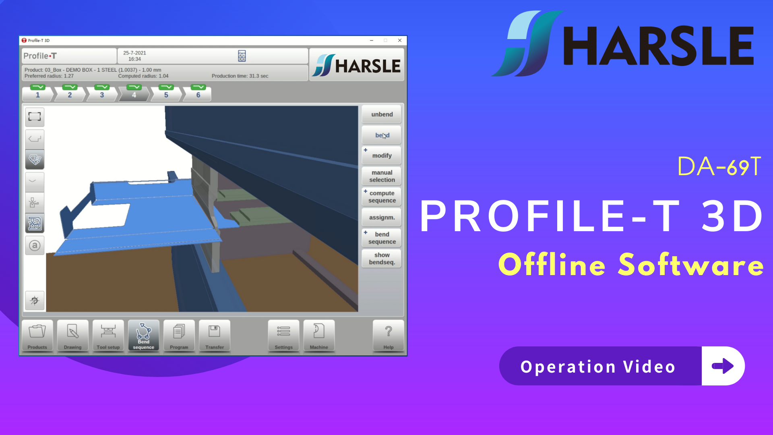Viewport: 773px width, 435px height.
Task: Click the Assignm button
Action: [x=382, y=218]
